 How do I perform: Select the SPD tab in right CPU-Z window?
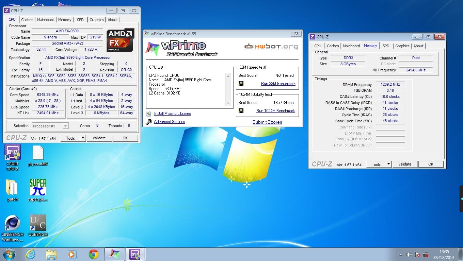pyautogui.click(x=386, y=46)
